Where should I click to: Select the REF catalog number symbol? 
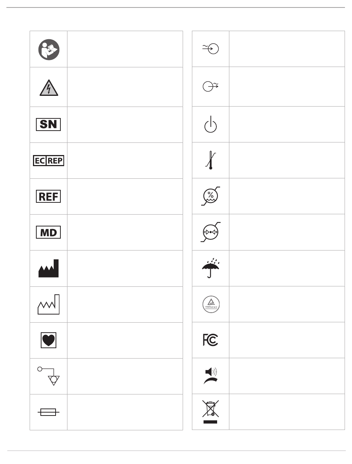coord(49,196)
